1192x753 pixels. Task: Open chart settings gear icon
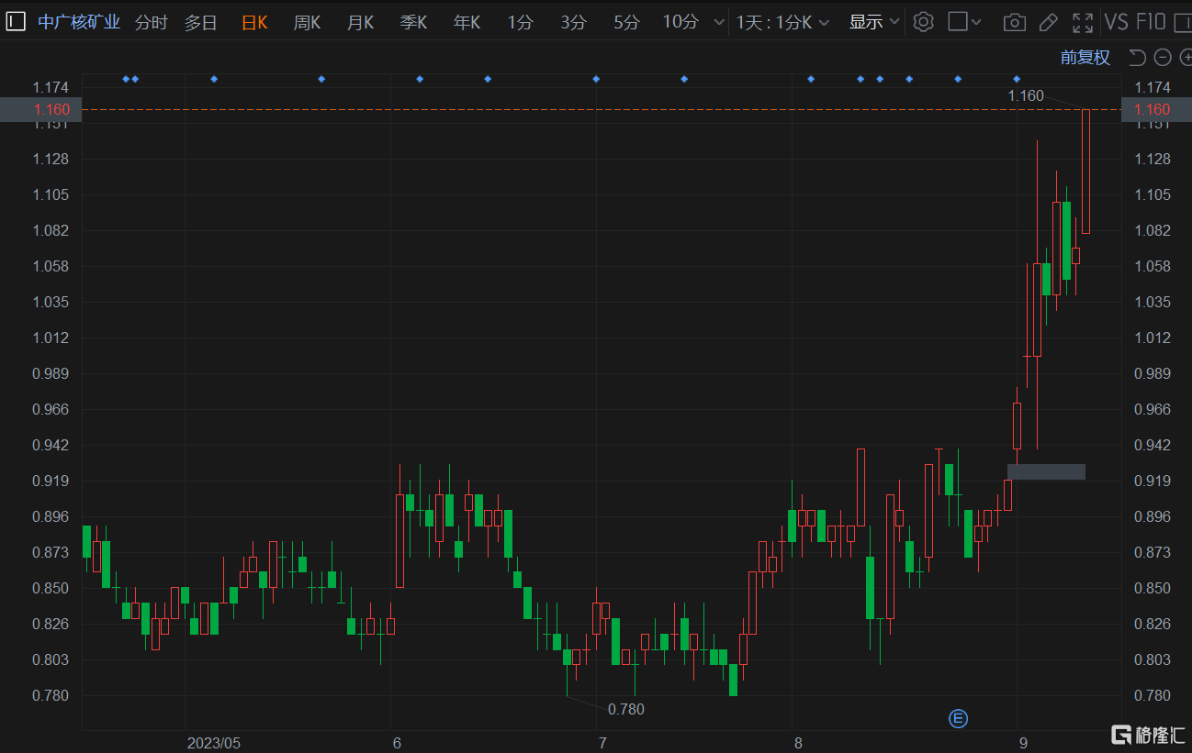click(923, 22)
